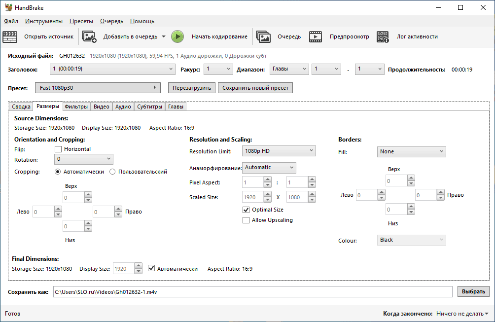Open the Rotation dropdown
The image size is (495, 322).
tap(84, 159)
